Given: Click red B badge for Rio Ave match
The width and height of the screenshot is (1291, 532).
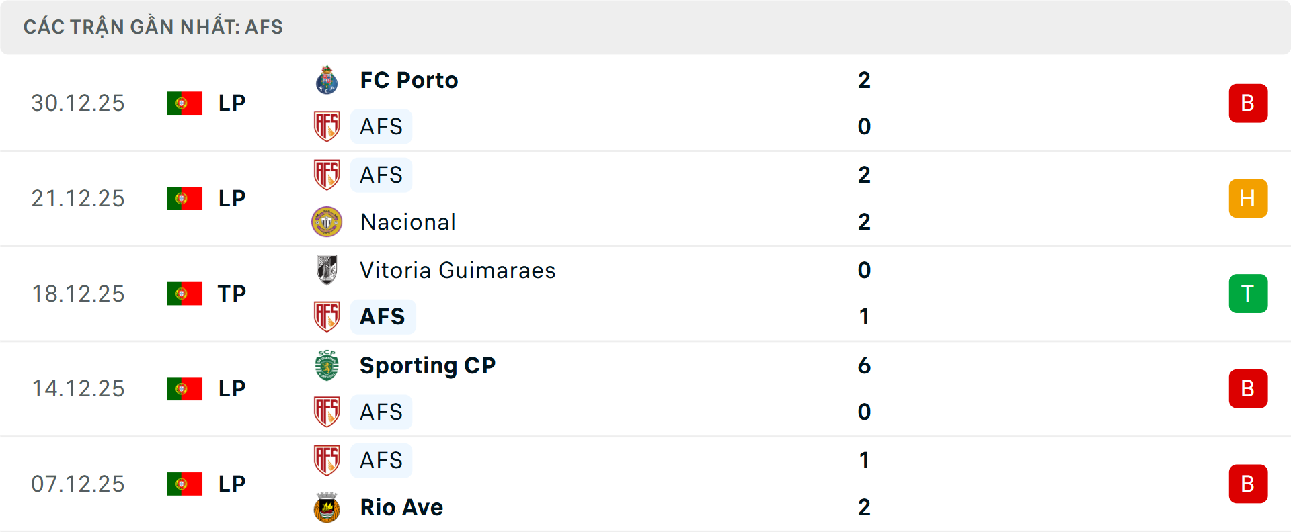Looking at the screenshot, I should [1248, 484].
